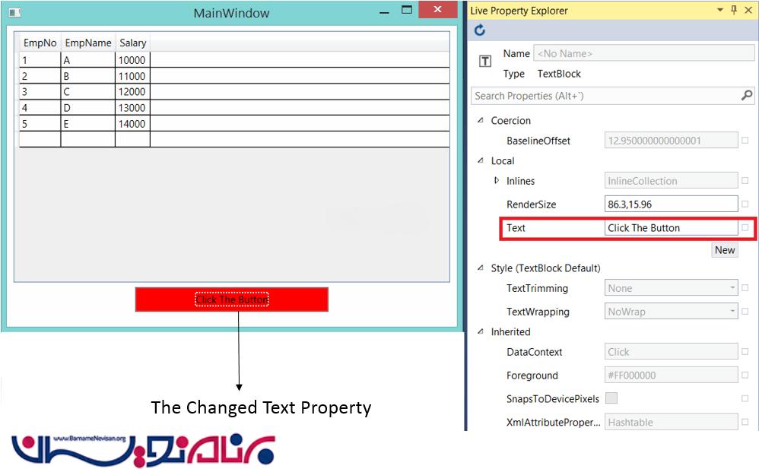
Task: Click the red Click The Button button
Action: click(232, 299)
